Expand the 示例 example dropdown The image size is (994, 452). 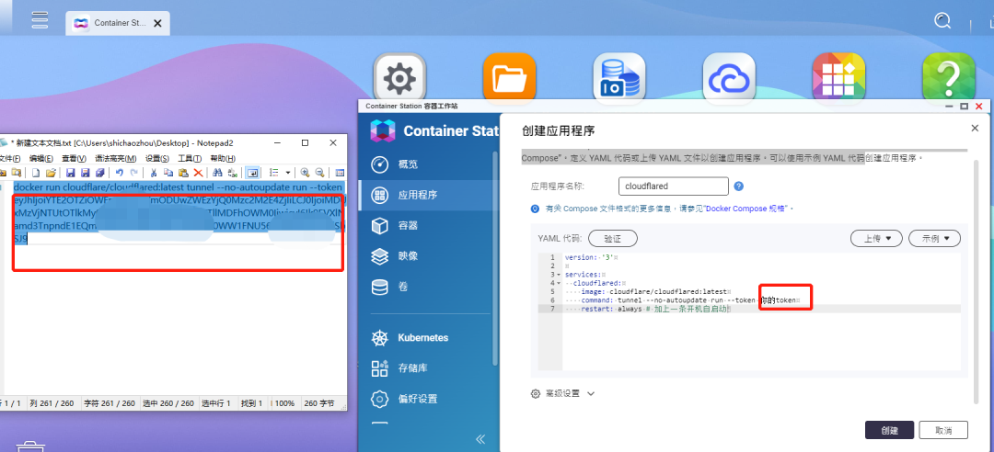coord(934,238)
